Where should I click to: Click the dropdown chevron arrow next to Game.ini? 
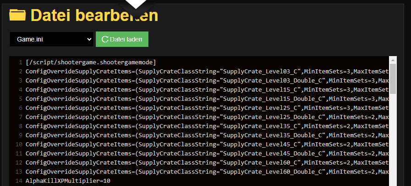(x=89, y=39)
